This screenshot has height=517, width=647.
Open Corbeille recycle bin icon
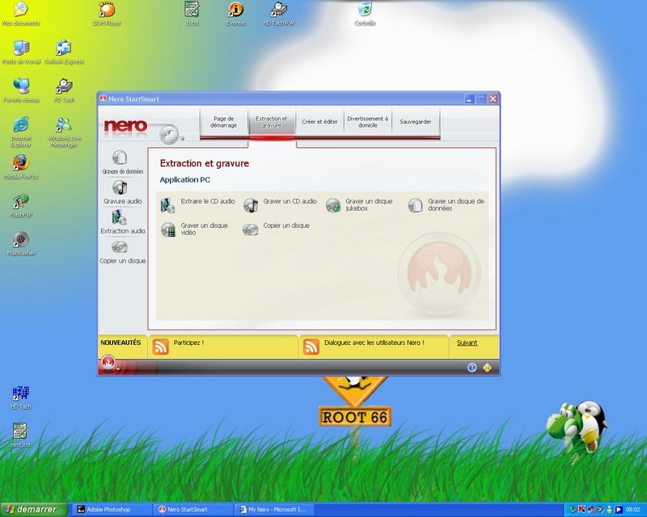365,14
